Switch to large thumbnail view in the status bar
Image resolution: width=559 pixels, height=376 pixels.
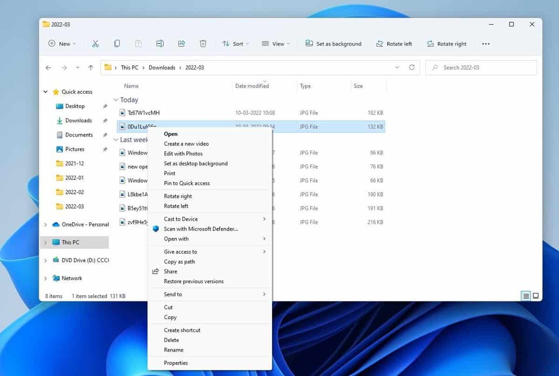pyautogui.click(x=536, y=295)
